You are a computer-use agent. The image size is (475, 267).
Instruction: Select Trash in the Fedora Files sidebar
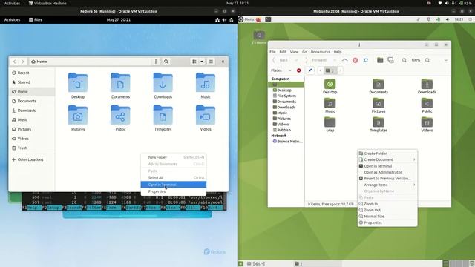tap(32, 148)
